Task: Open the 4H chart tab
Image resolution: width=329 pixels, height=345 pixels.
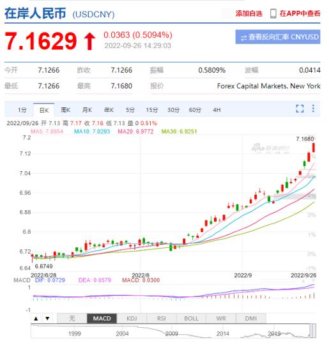Action: 217,110
